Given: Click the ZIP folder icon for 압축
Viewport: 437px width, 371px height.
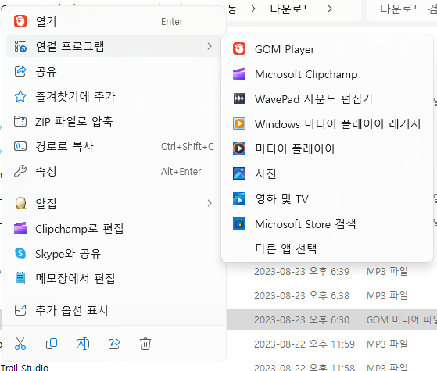Looking at the screenshot, I should [20, 121].
